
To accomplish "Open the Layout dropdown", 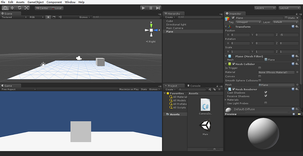I will tap(289, 8).
